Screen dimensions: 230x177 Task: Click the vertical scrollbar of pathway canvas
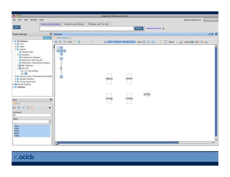tap(216, 92)
